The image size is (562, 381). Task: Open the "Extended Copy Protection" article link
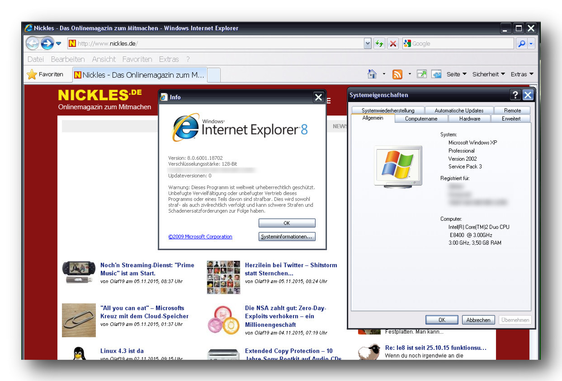click(293, 354)
